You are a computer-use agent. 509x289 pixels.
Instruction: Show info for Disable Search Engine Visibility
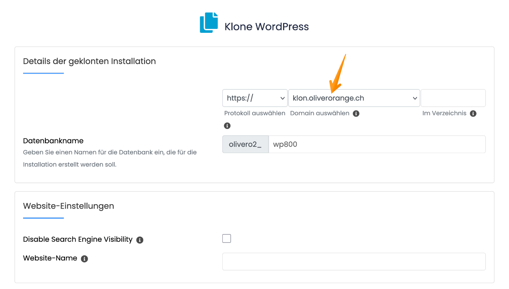(140, 240)
